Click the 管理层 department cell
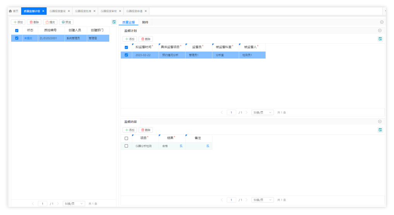Screen dimensions: 394x215 [x=98, y=38]
